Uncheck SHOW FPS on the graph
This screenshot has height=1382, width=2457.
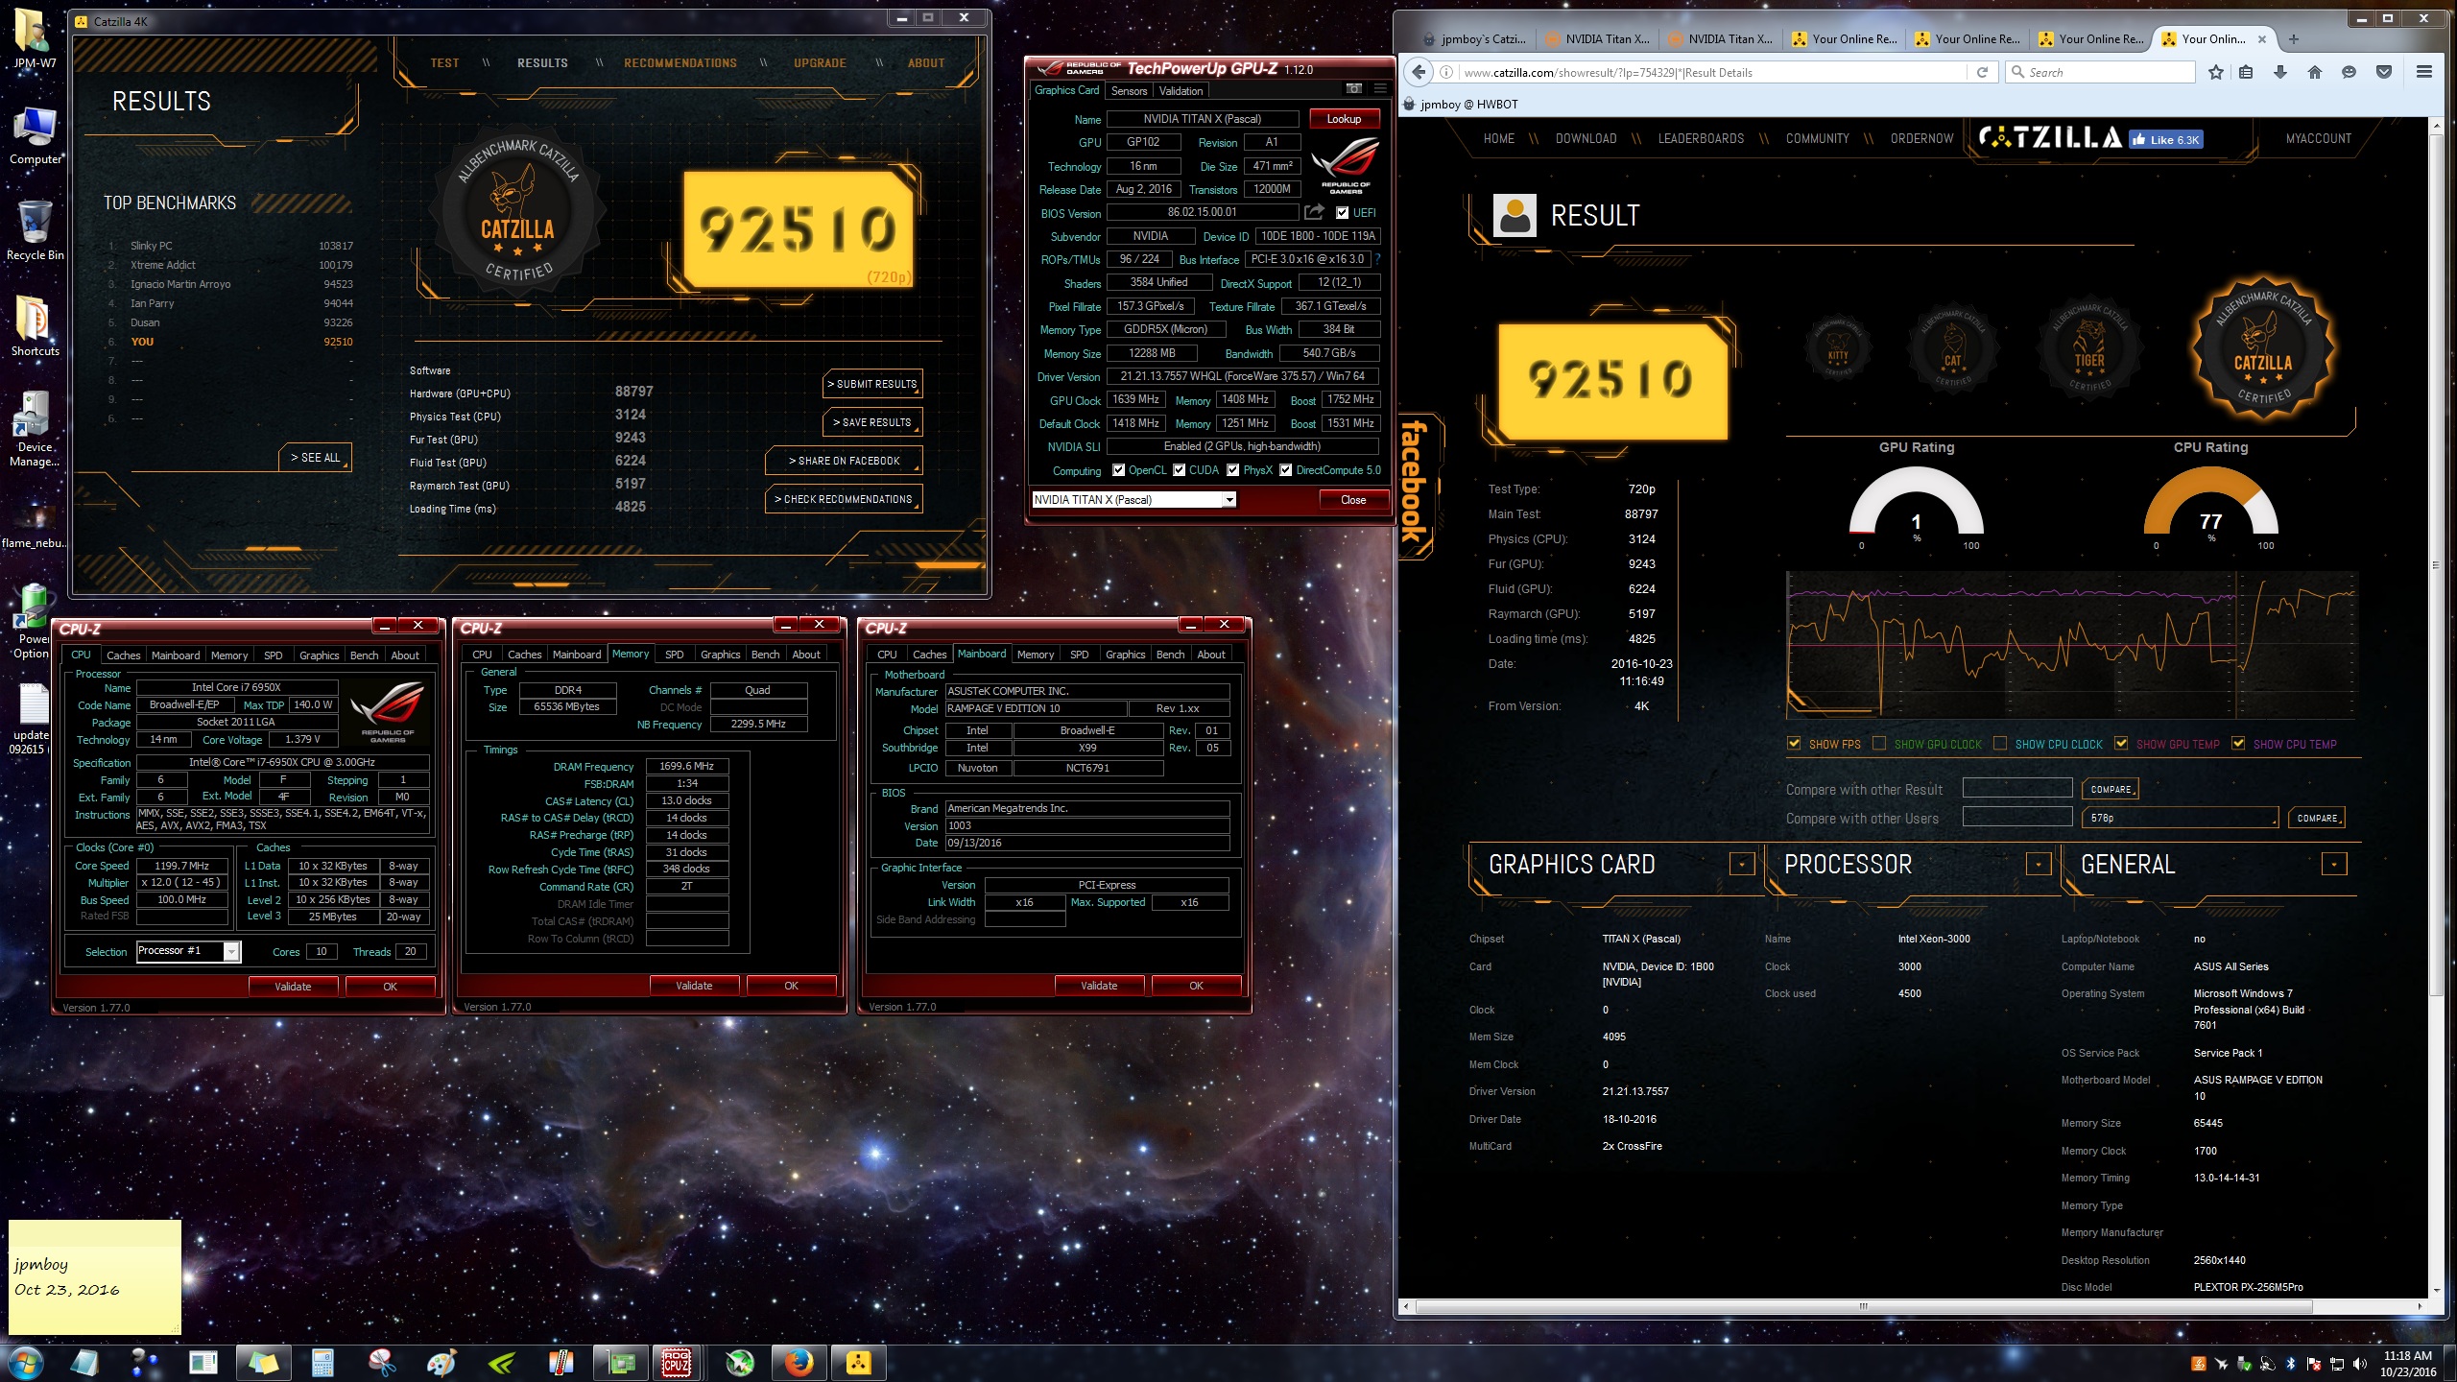[x=1794, y=743]
